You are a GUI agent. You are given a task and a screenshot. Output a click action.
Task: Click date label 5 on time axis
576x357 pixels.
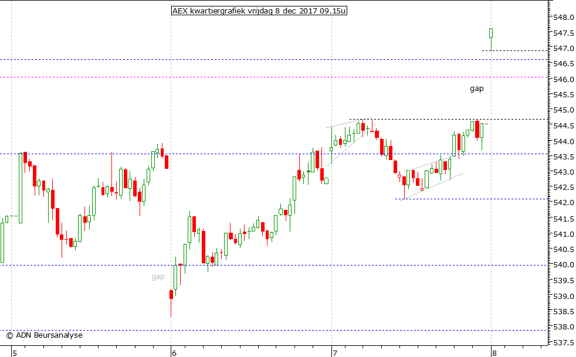click(x=14, y=353)
